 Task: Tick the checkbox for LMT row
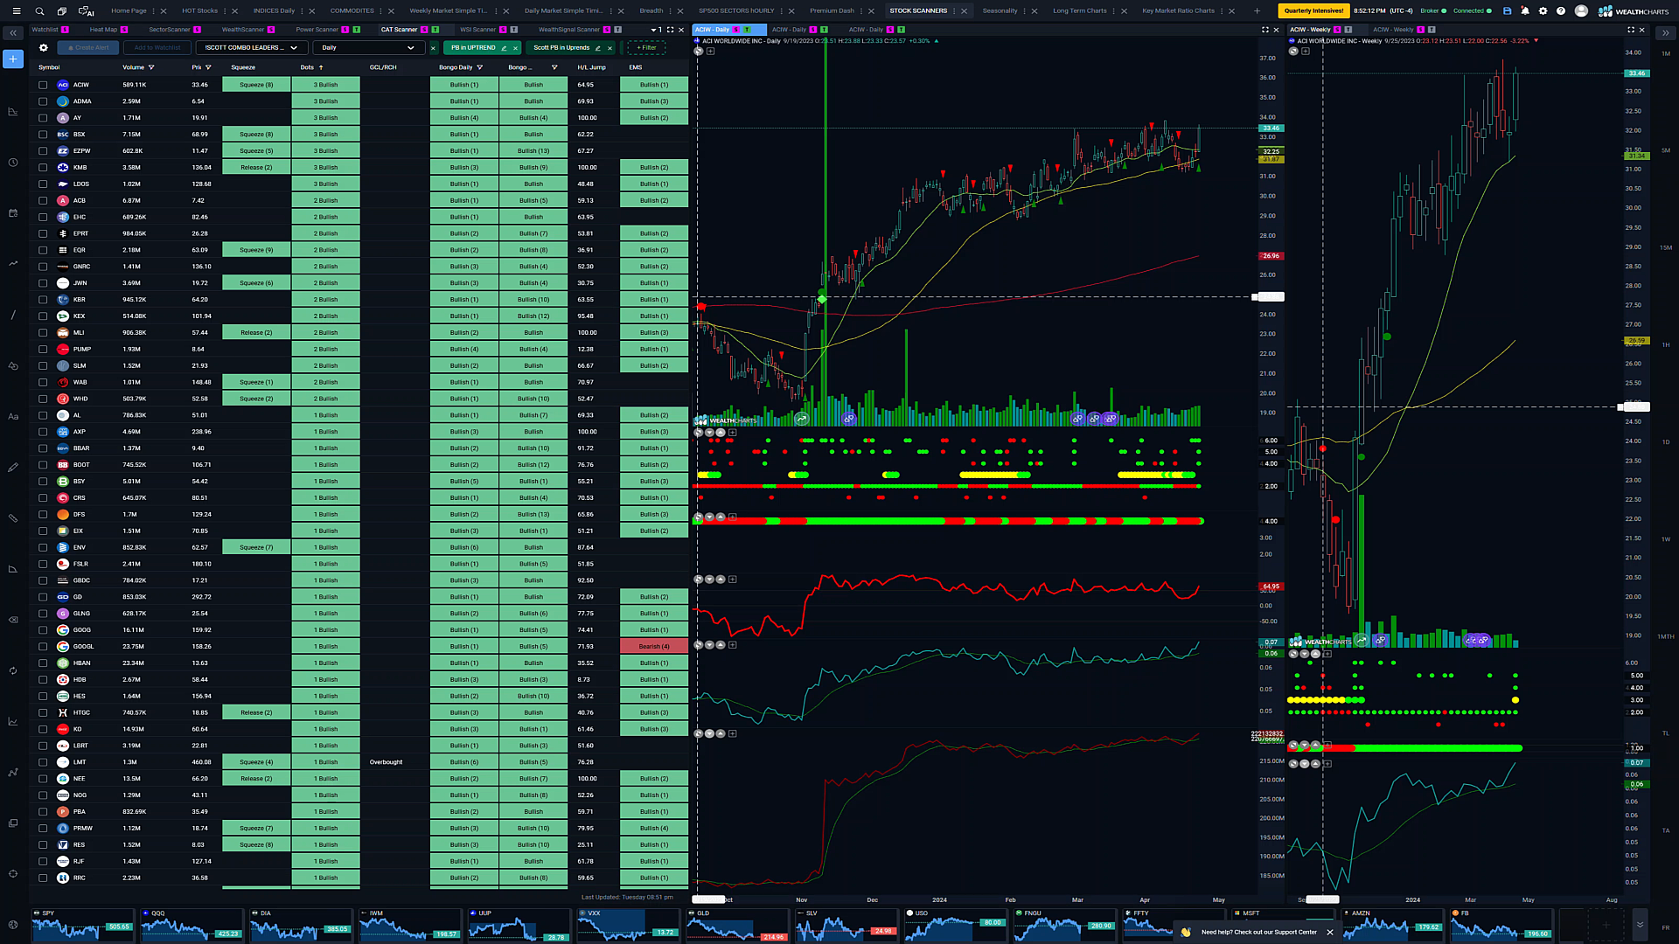click(x=43, y=762)
